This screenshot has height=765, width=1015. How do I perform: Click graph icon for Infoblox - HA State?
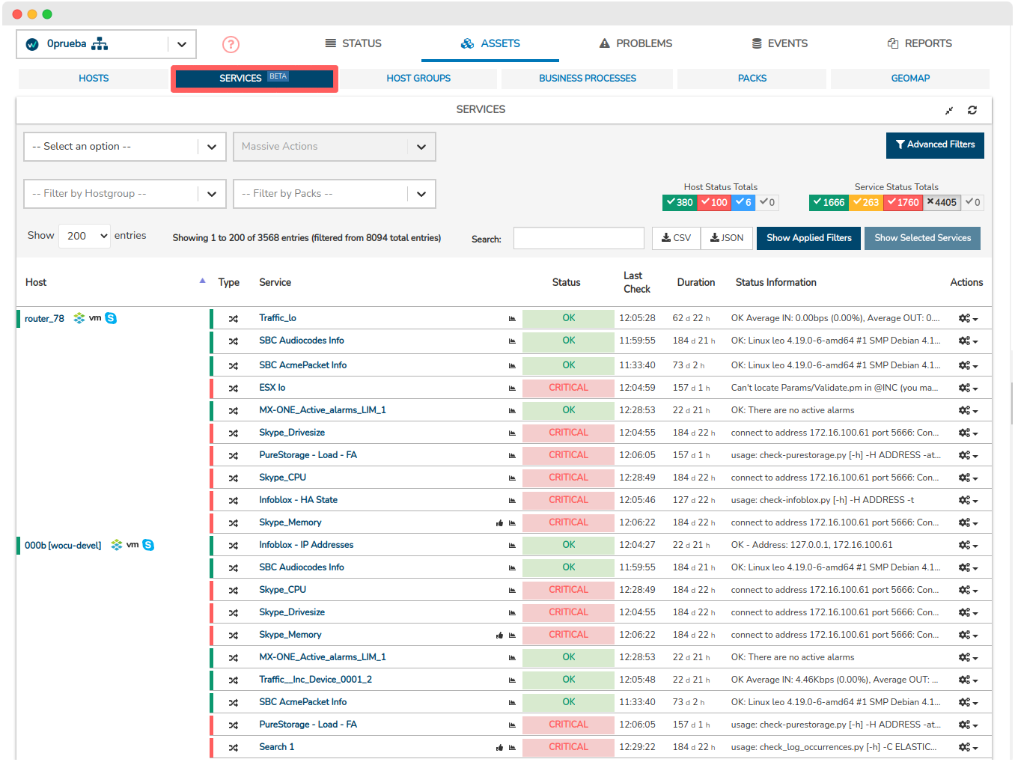(x=512, y=501)
